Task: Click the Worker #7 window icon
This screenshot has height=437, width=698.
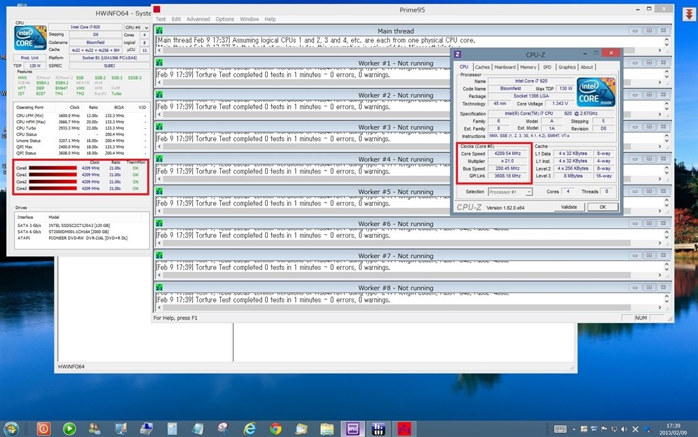Action: pyautogui.click(x=160, y=256)
